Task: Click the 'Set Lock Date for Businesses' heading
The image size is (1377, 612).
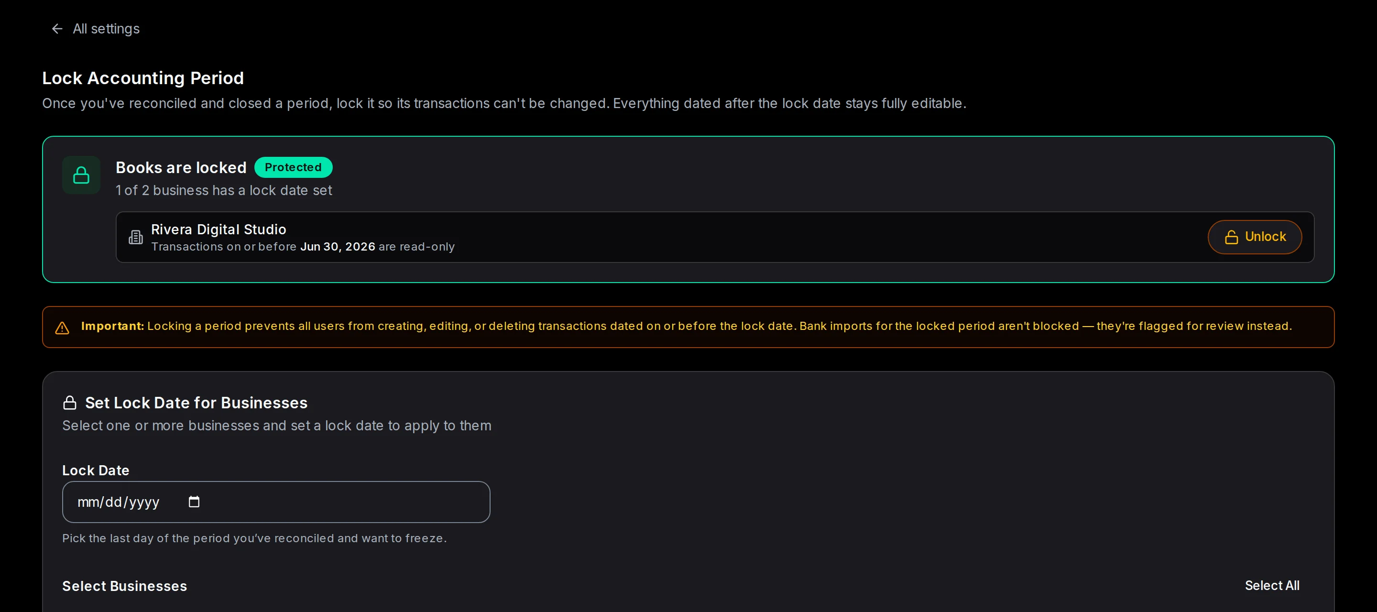Action: point(196,403)
